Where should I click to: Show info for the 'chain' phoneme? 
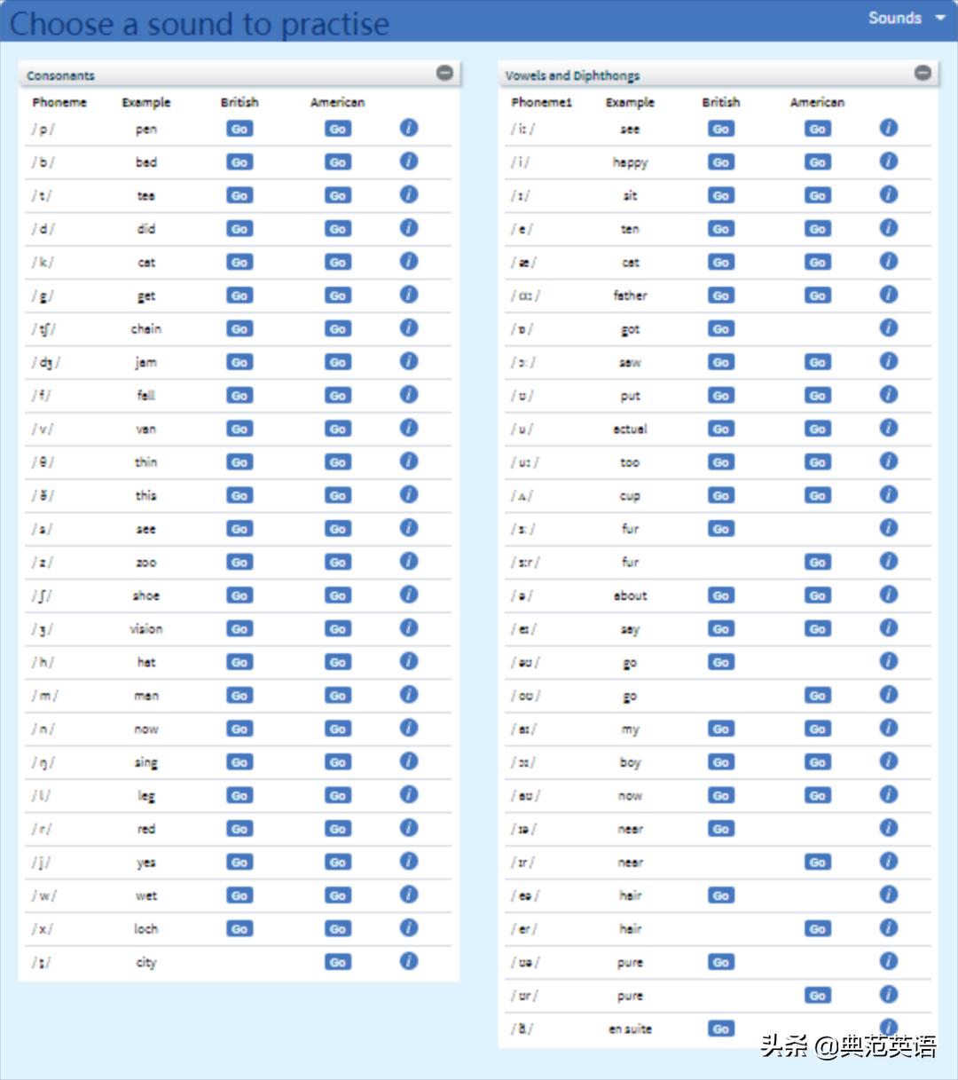pyautogui.click(x=408, y=328)
